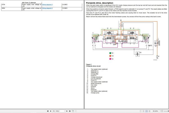Screen dimensions: 169x113
Task: Go to the first page
Action: 48,111
